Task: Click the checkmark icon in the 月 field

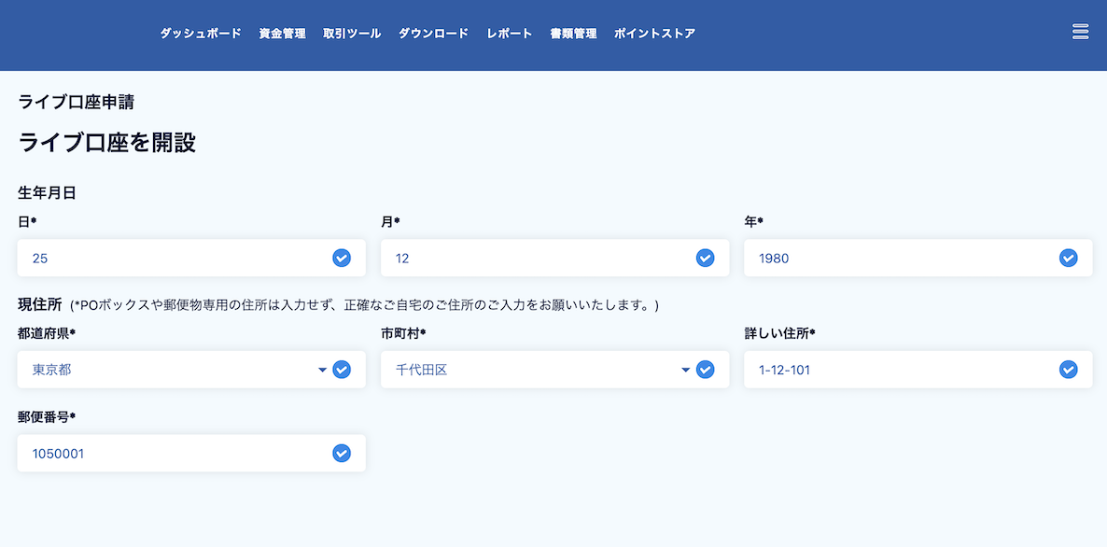Action: coord(706,258)
